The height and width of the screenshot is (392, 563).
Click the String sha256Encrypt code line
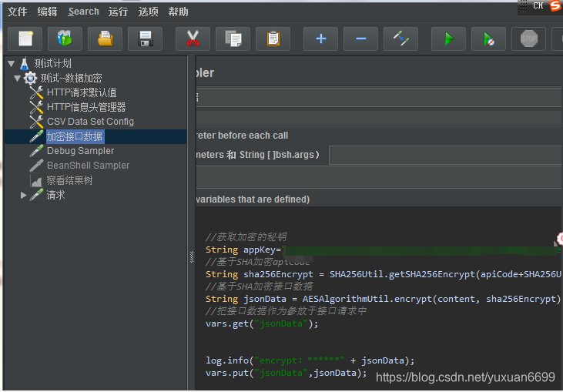[383, 275]
